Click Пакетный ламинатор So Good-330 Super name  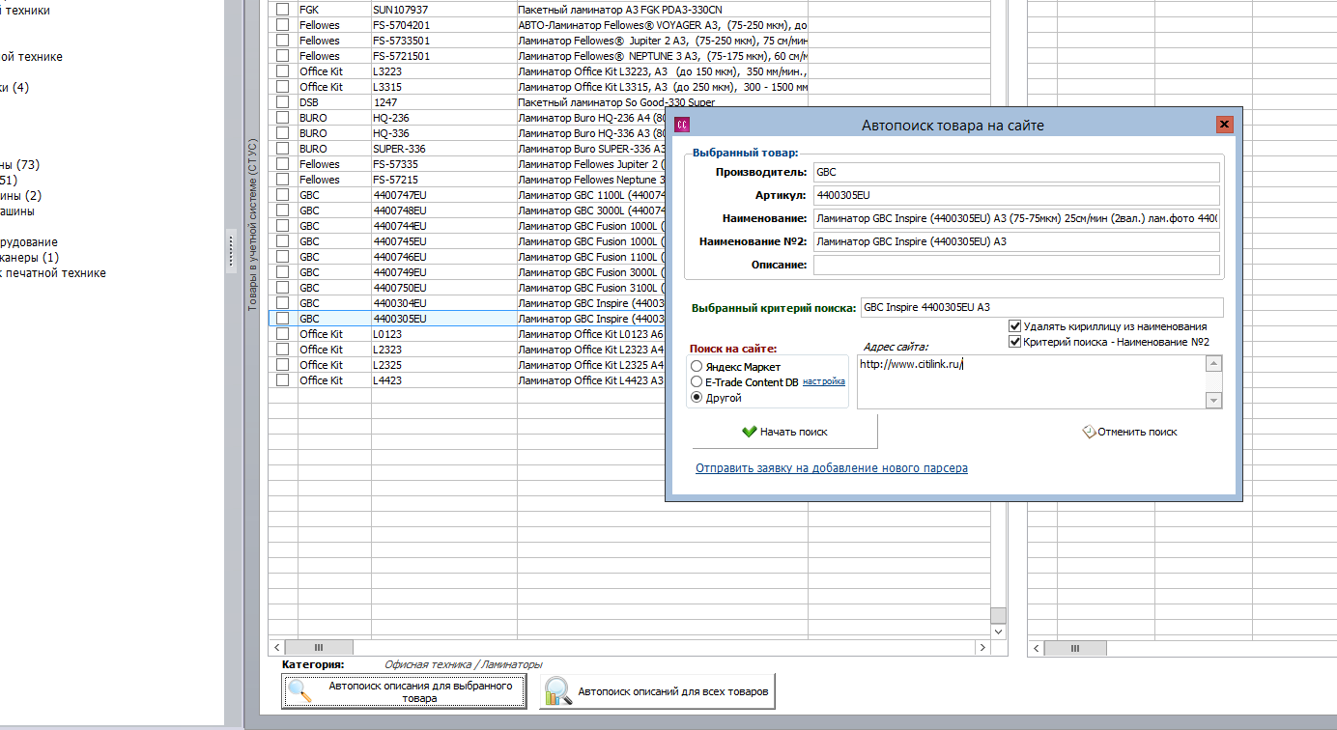coord(616,102)
